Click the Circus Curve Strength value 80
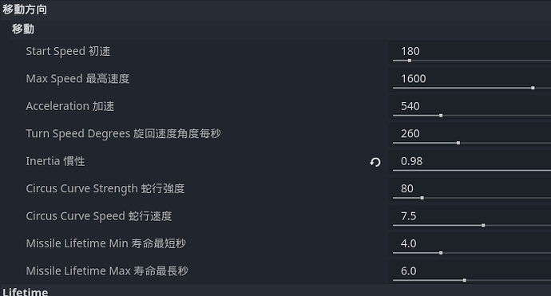Viewport: 551px width, 296px height. [x=470, y=189]
